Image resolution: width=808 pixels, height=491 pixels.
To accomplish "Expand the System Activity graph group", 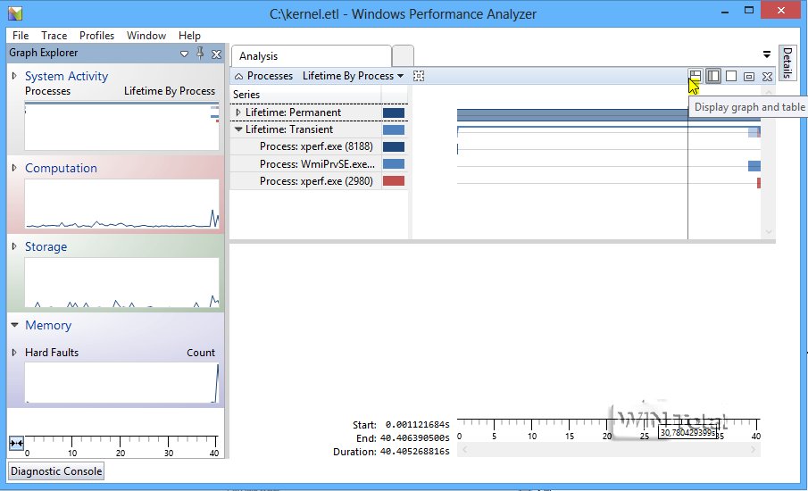I will 14,76.
